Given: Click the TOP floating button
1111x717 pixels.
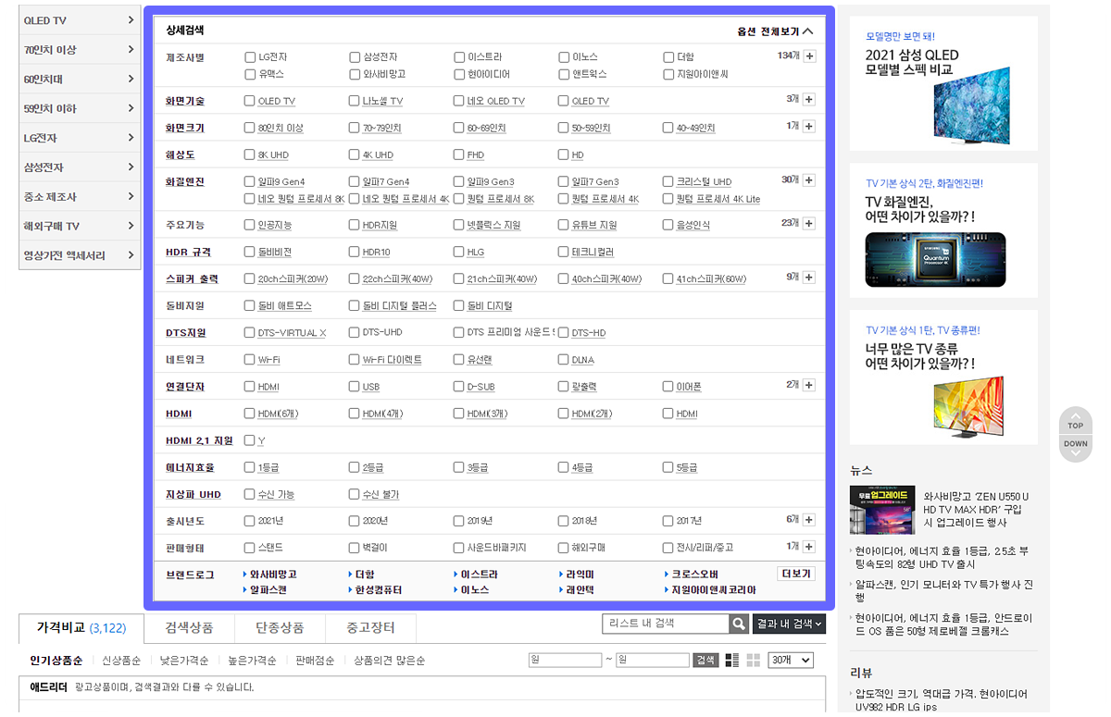Looking at the screenshot, I should pos(1075,422).
